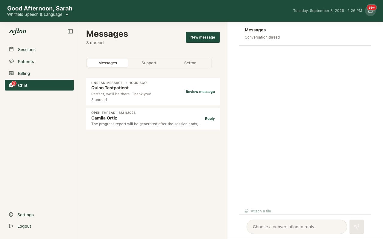Click the Billing icon in sidebar
The height and width of the screenshot is (239, 383).
coord(11,73)
